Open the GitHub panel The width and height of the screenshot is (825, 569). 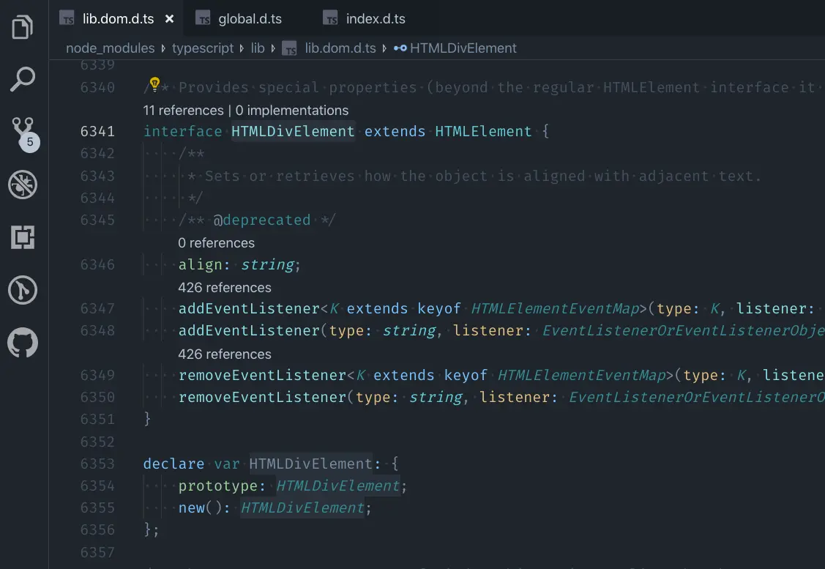point(23,343)
